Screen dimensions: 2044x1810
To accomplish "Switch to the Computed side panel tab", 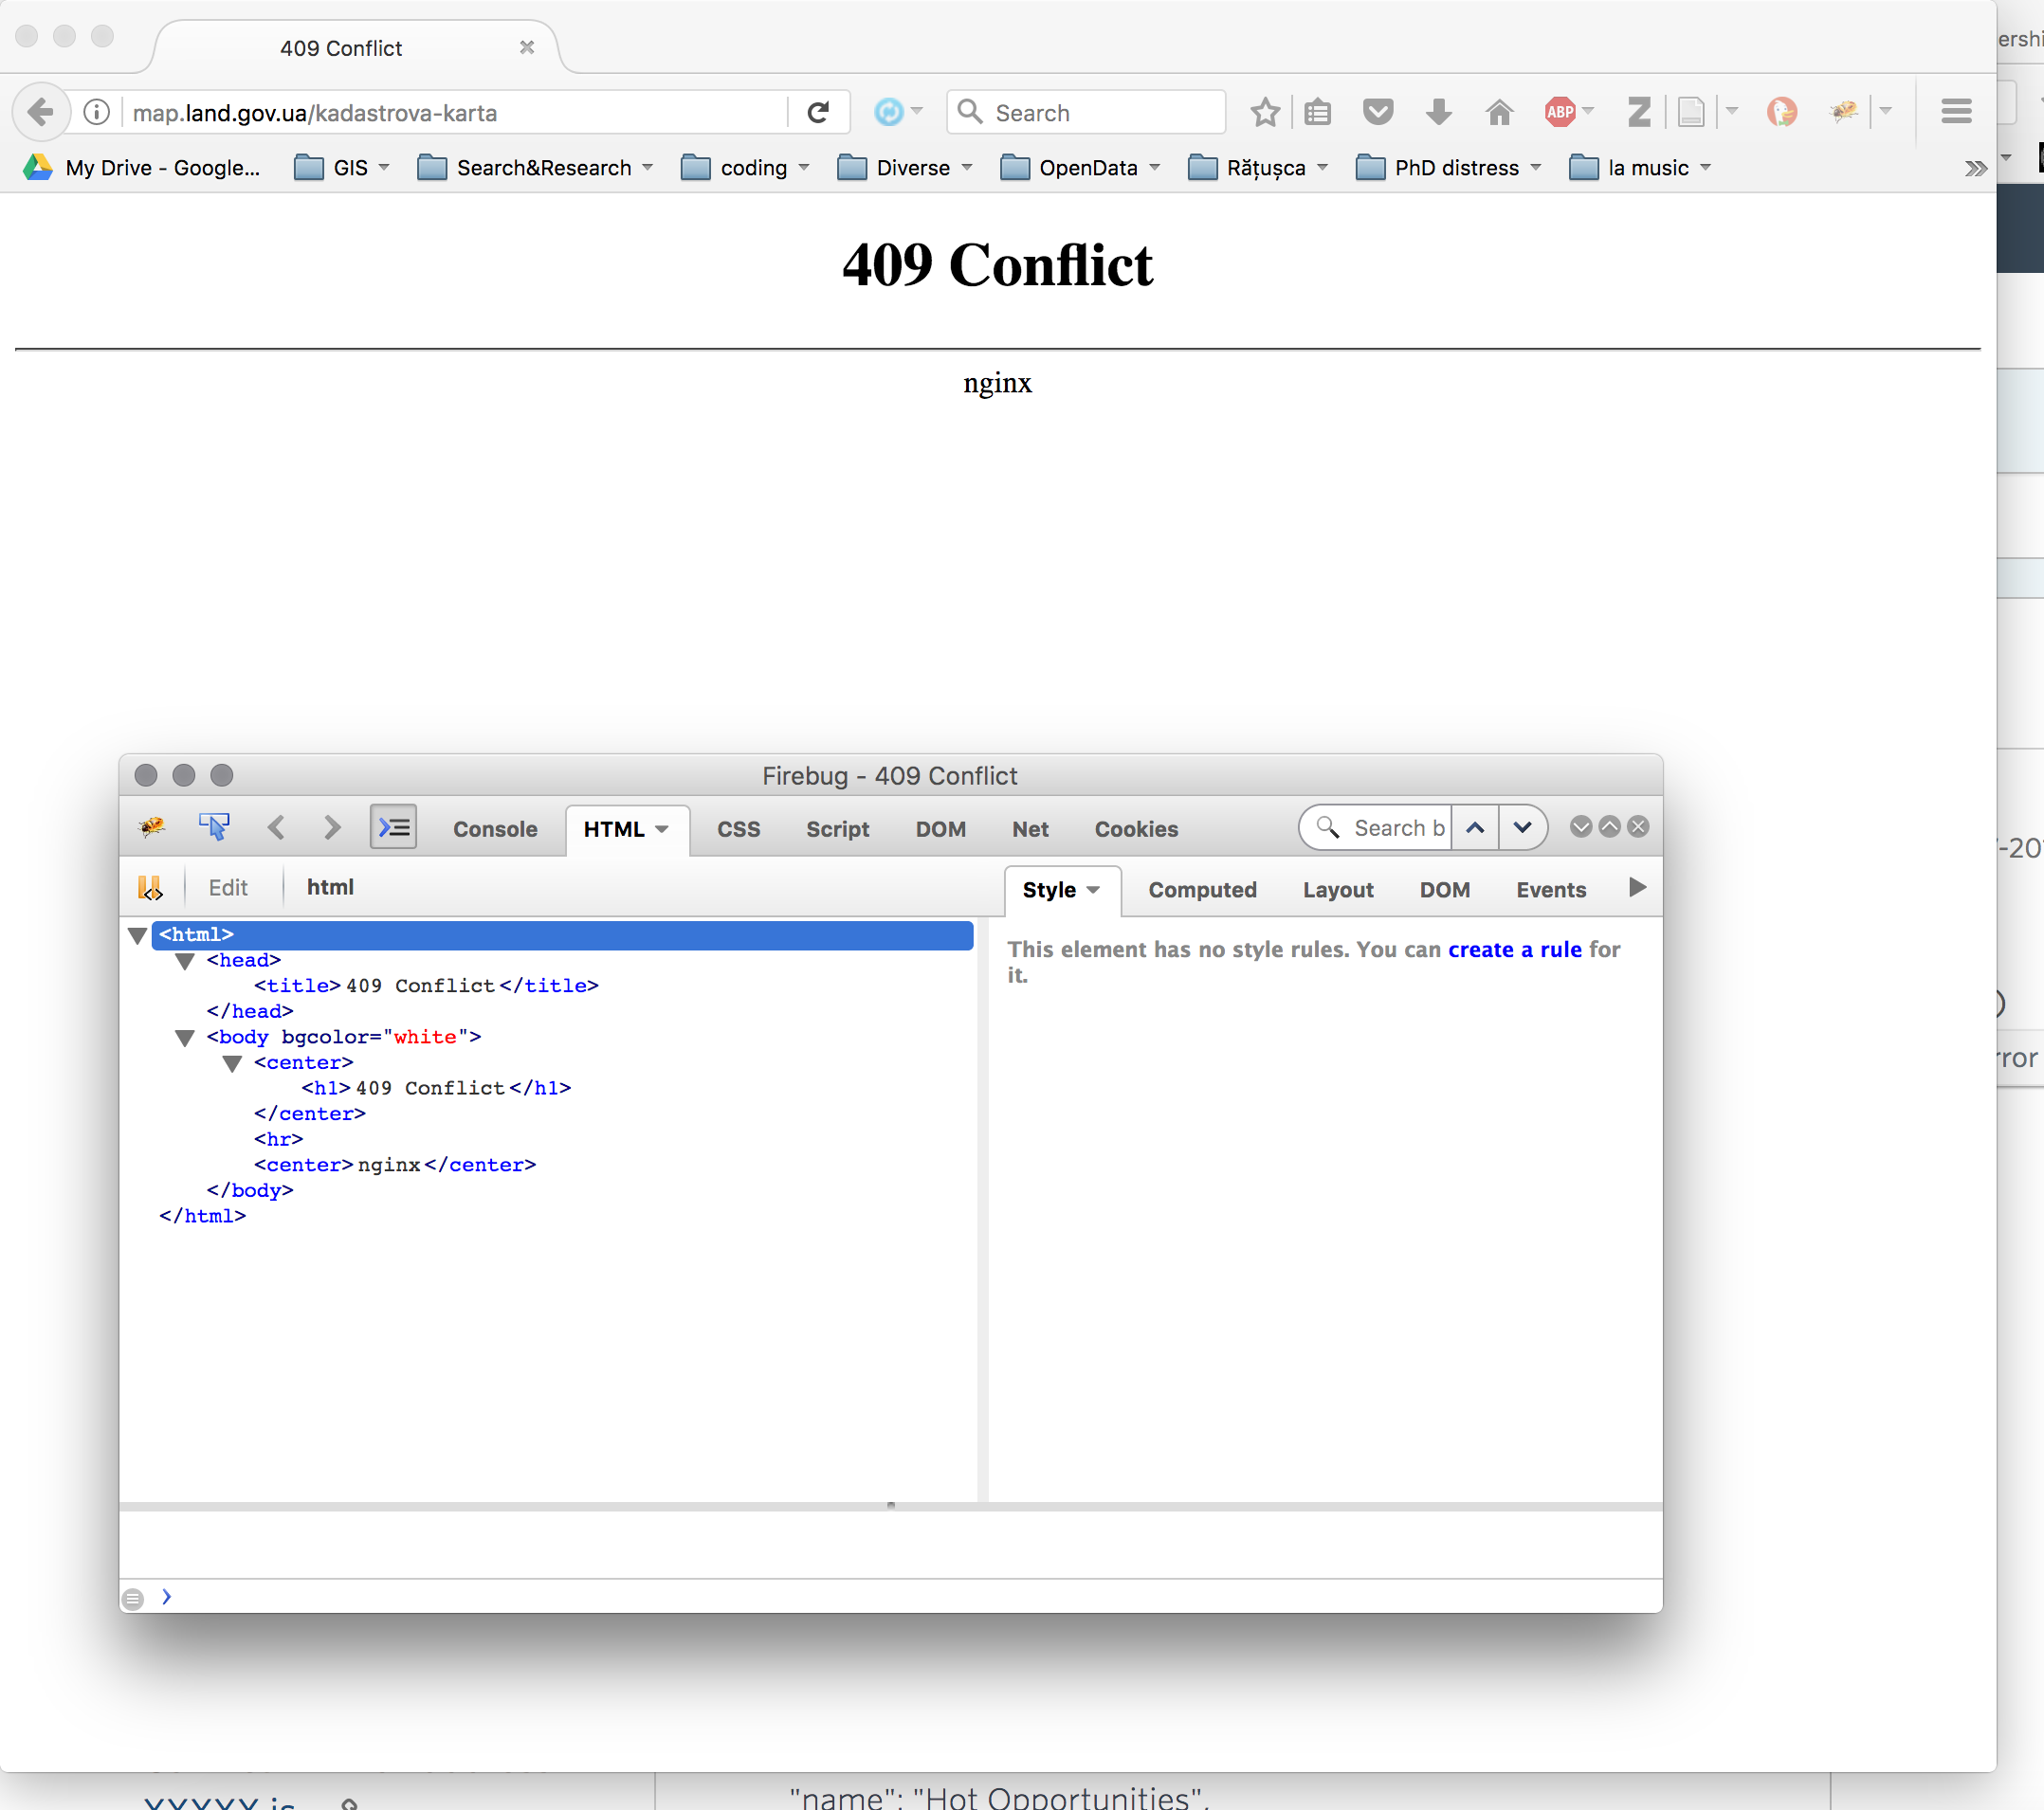I will (1201, 890).
